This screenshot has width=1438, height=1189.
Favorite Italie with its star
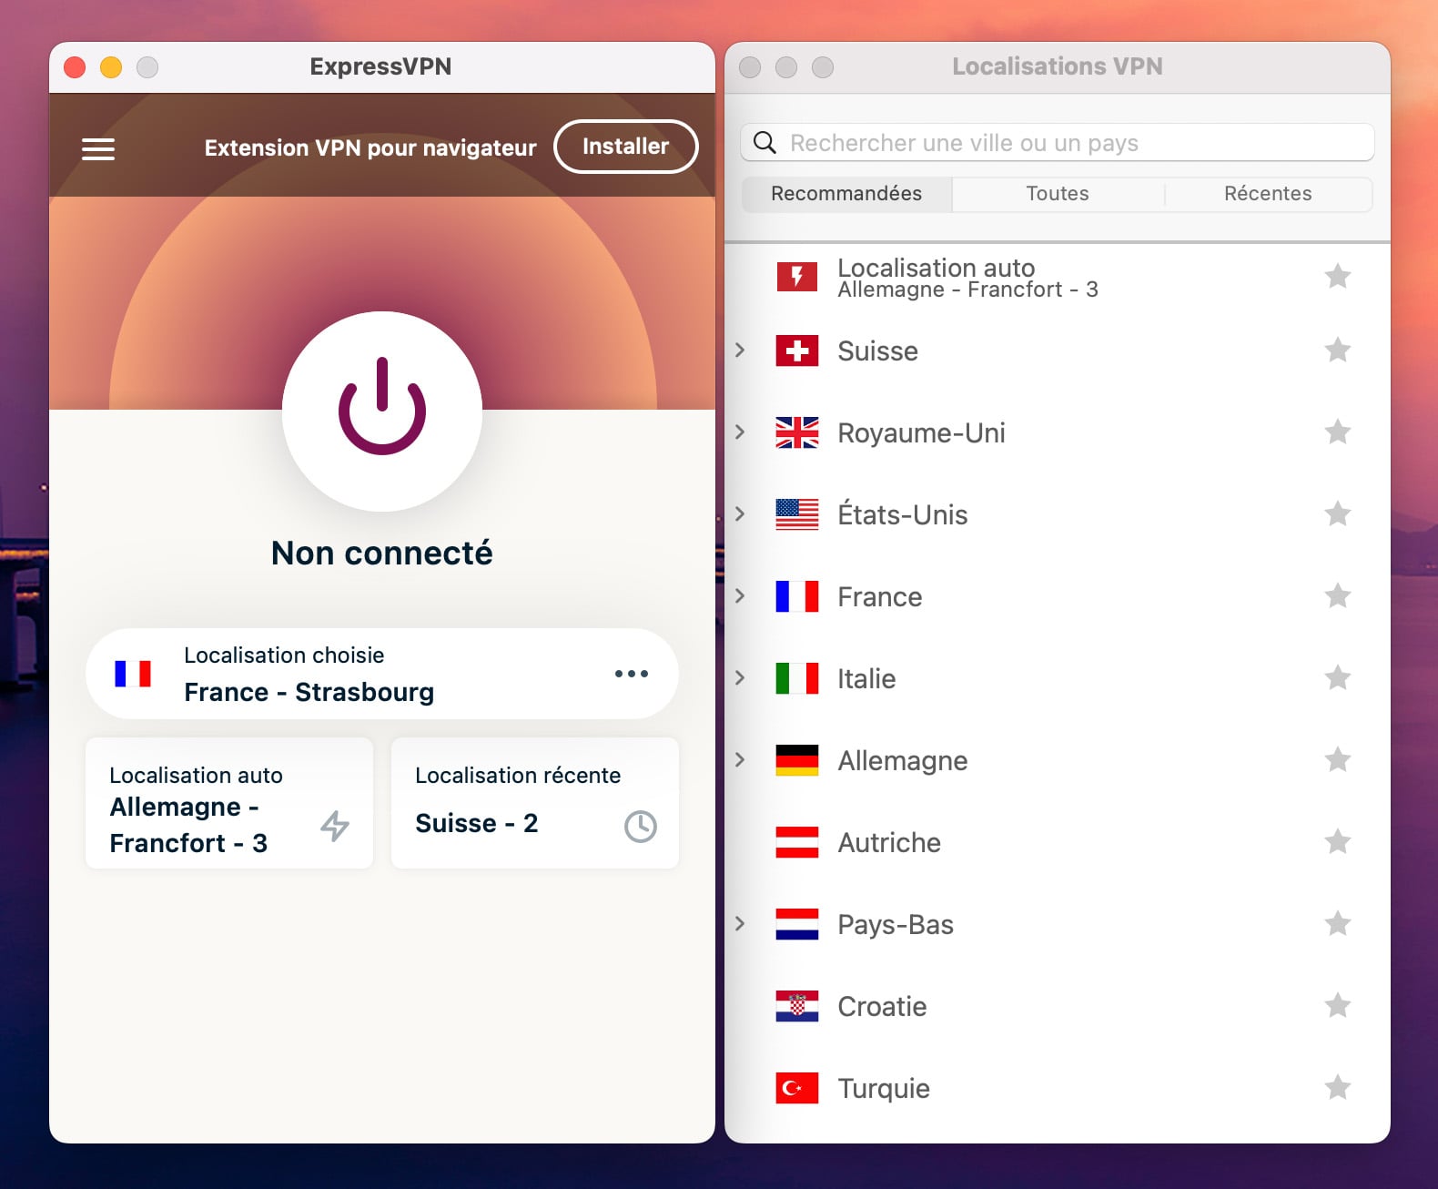[x=1338, y=678]
